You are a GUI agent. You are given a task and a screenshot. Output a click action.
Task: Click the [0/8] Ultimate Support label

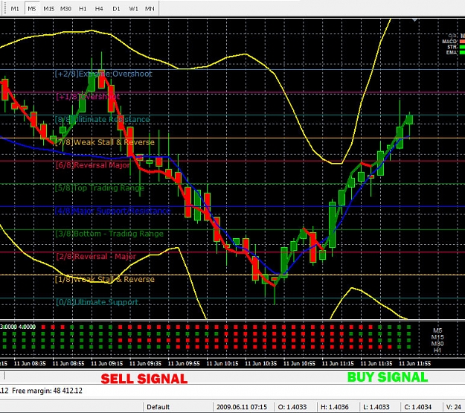click(x=97, y=302)
